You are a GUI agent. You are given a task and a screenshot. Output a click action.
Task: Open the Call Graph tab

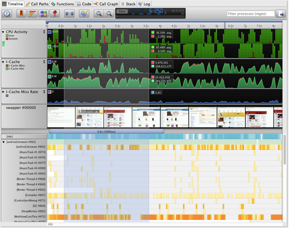[x=106, y=4]
